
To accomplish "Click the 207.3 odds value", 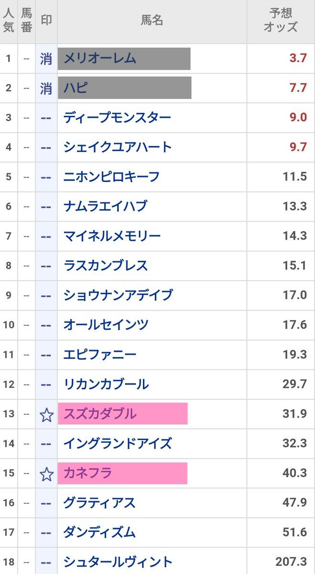I will click(x=291, y=562).
